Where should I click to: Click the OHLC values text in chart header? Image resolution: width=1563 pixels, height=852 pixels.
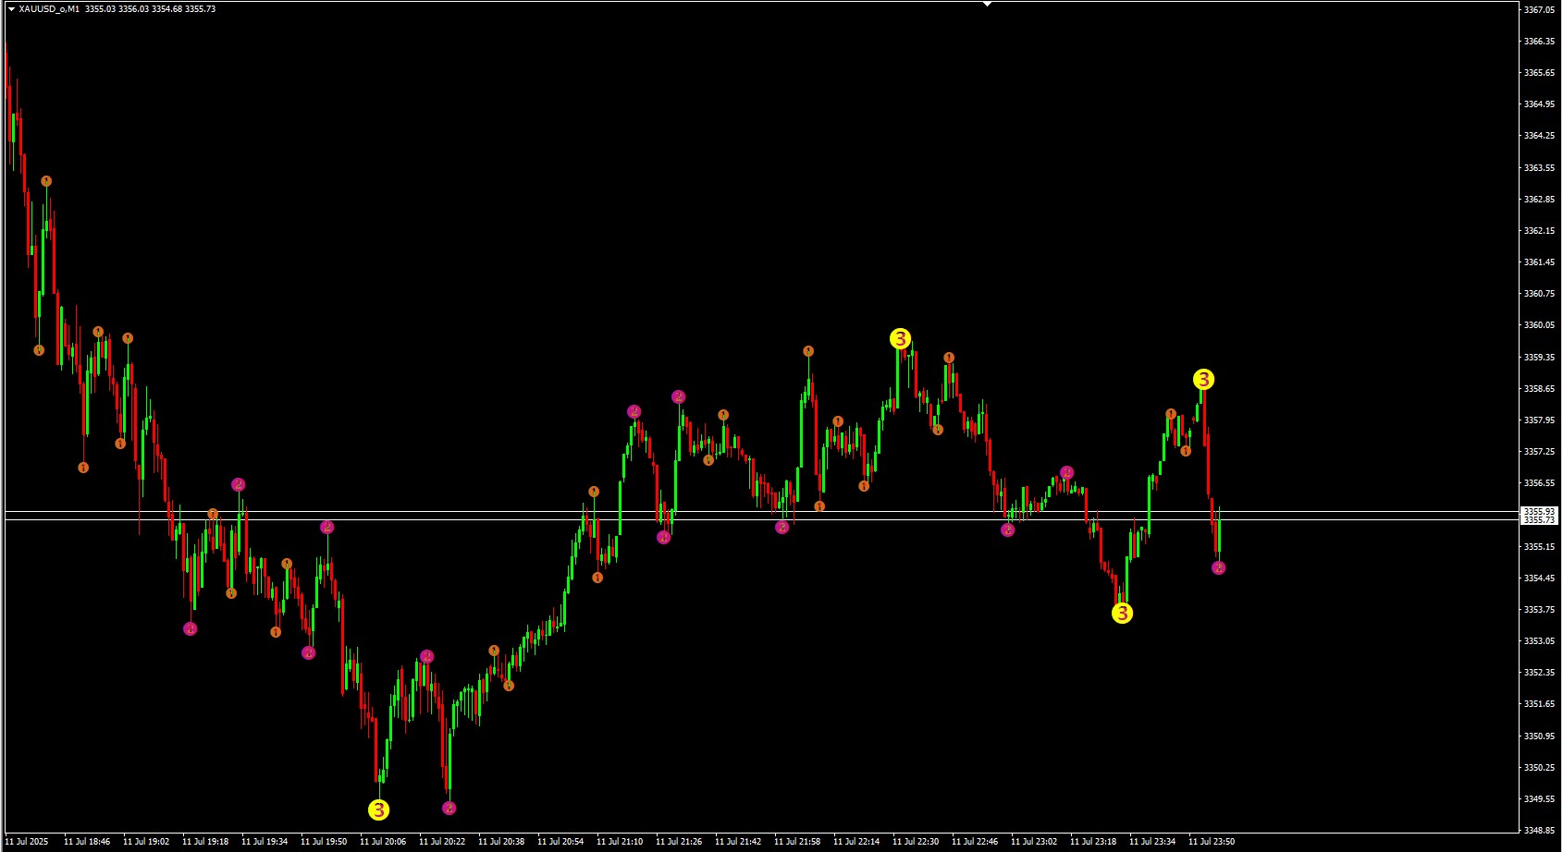pyautogui.click(x=150, y=9)
